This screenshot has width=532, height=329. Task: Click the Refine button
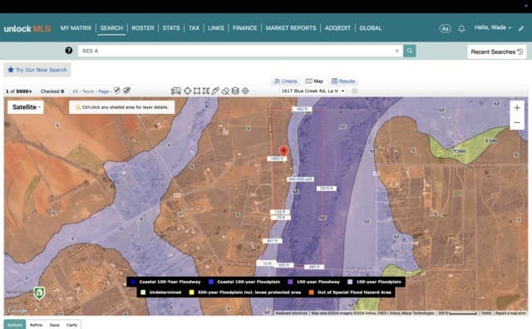(36, 325)
